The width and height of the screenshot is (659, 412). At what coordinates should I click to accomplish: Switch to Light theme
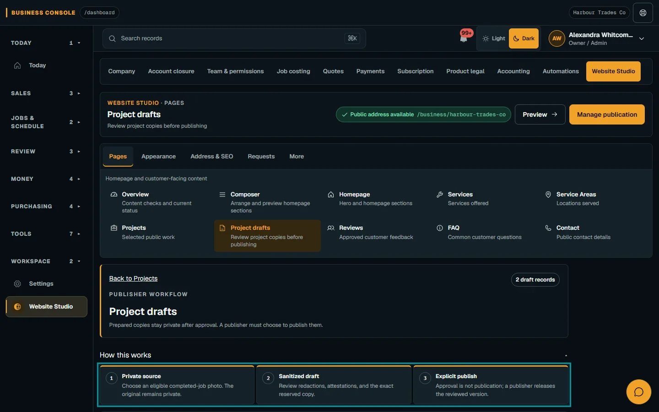click(x=493, y=38)
